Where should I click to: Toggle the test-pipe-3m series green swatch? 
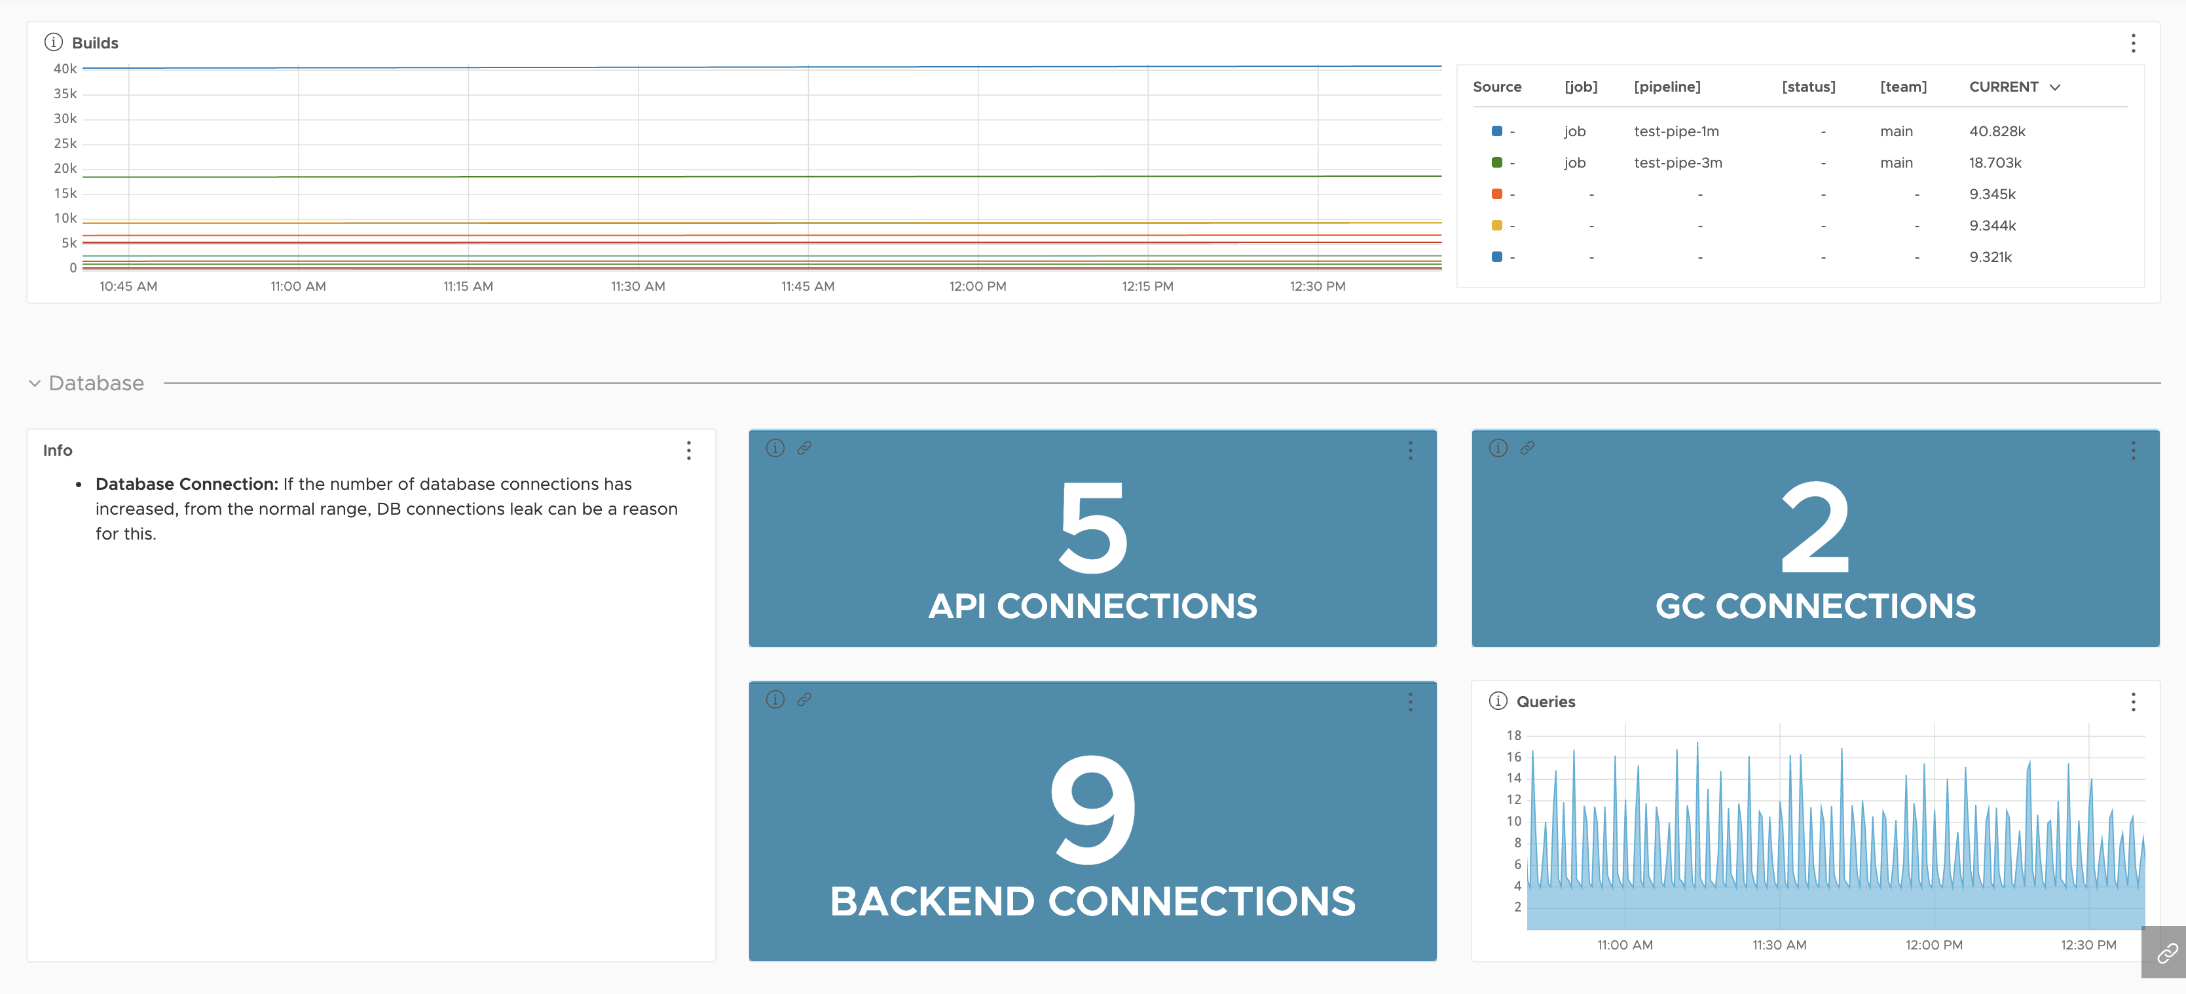click(x=1497, y=162)
